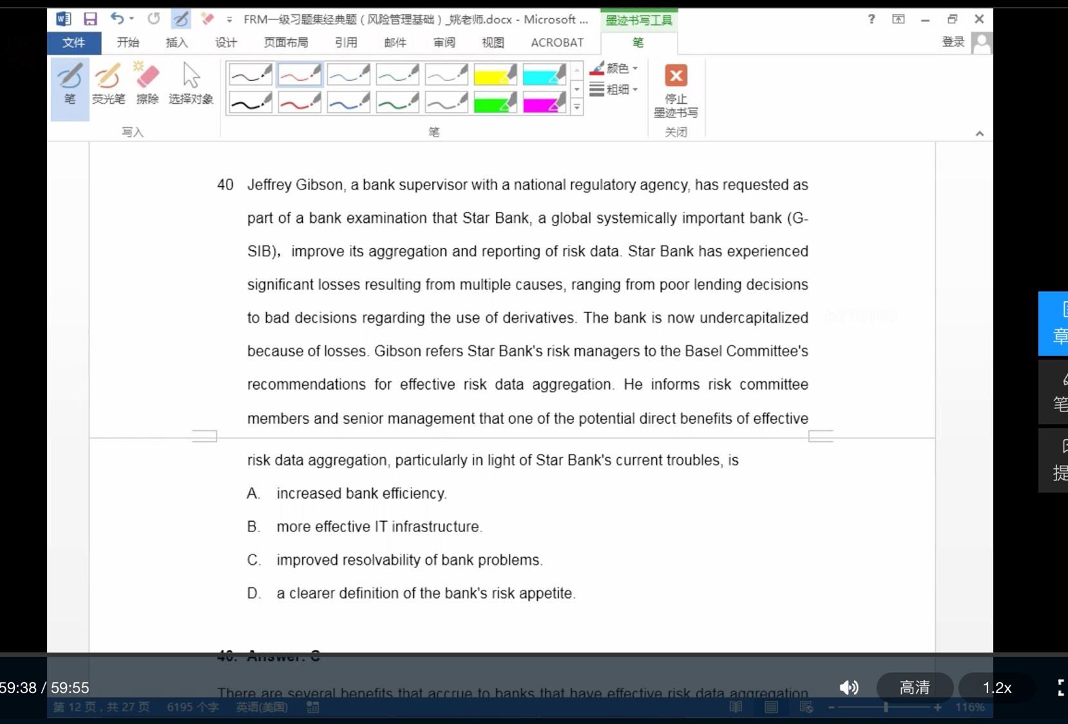
Task: Choose the green highlighter pen swatch
Action: [x=495, y=102]
